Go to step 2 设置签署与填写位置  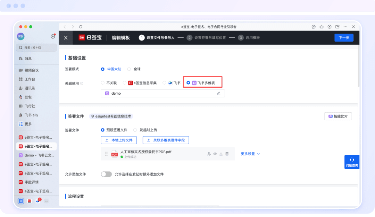point(206,38)
